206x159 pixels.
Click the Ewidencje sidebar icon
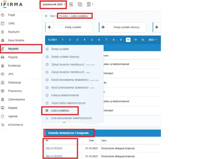point(3,66)
